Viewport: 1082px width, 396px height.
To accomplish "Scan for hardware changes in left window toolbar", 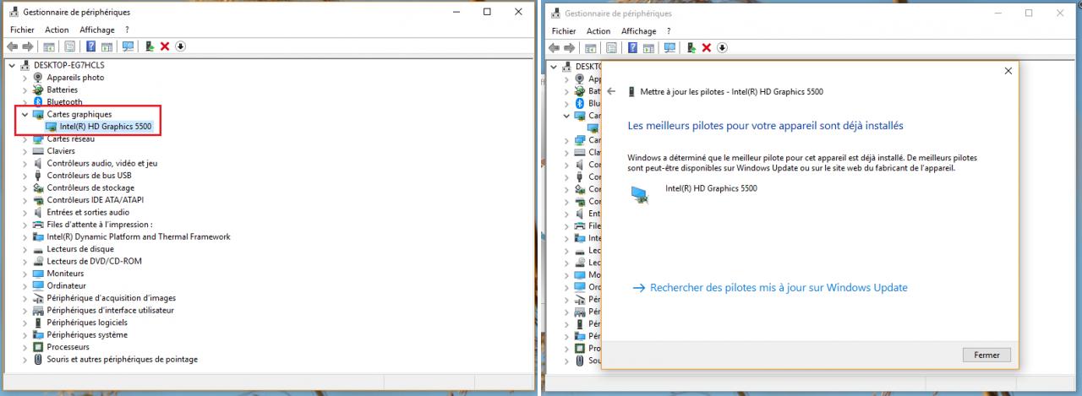I will point(128,46).
